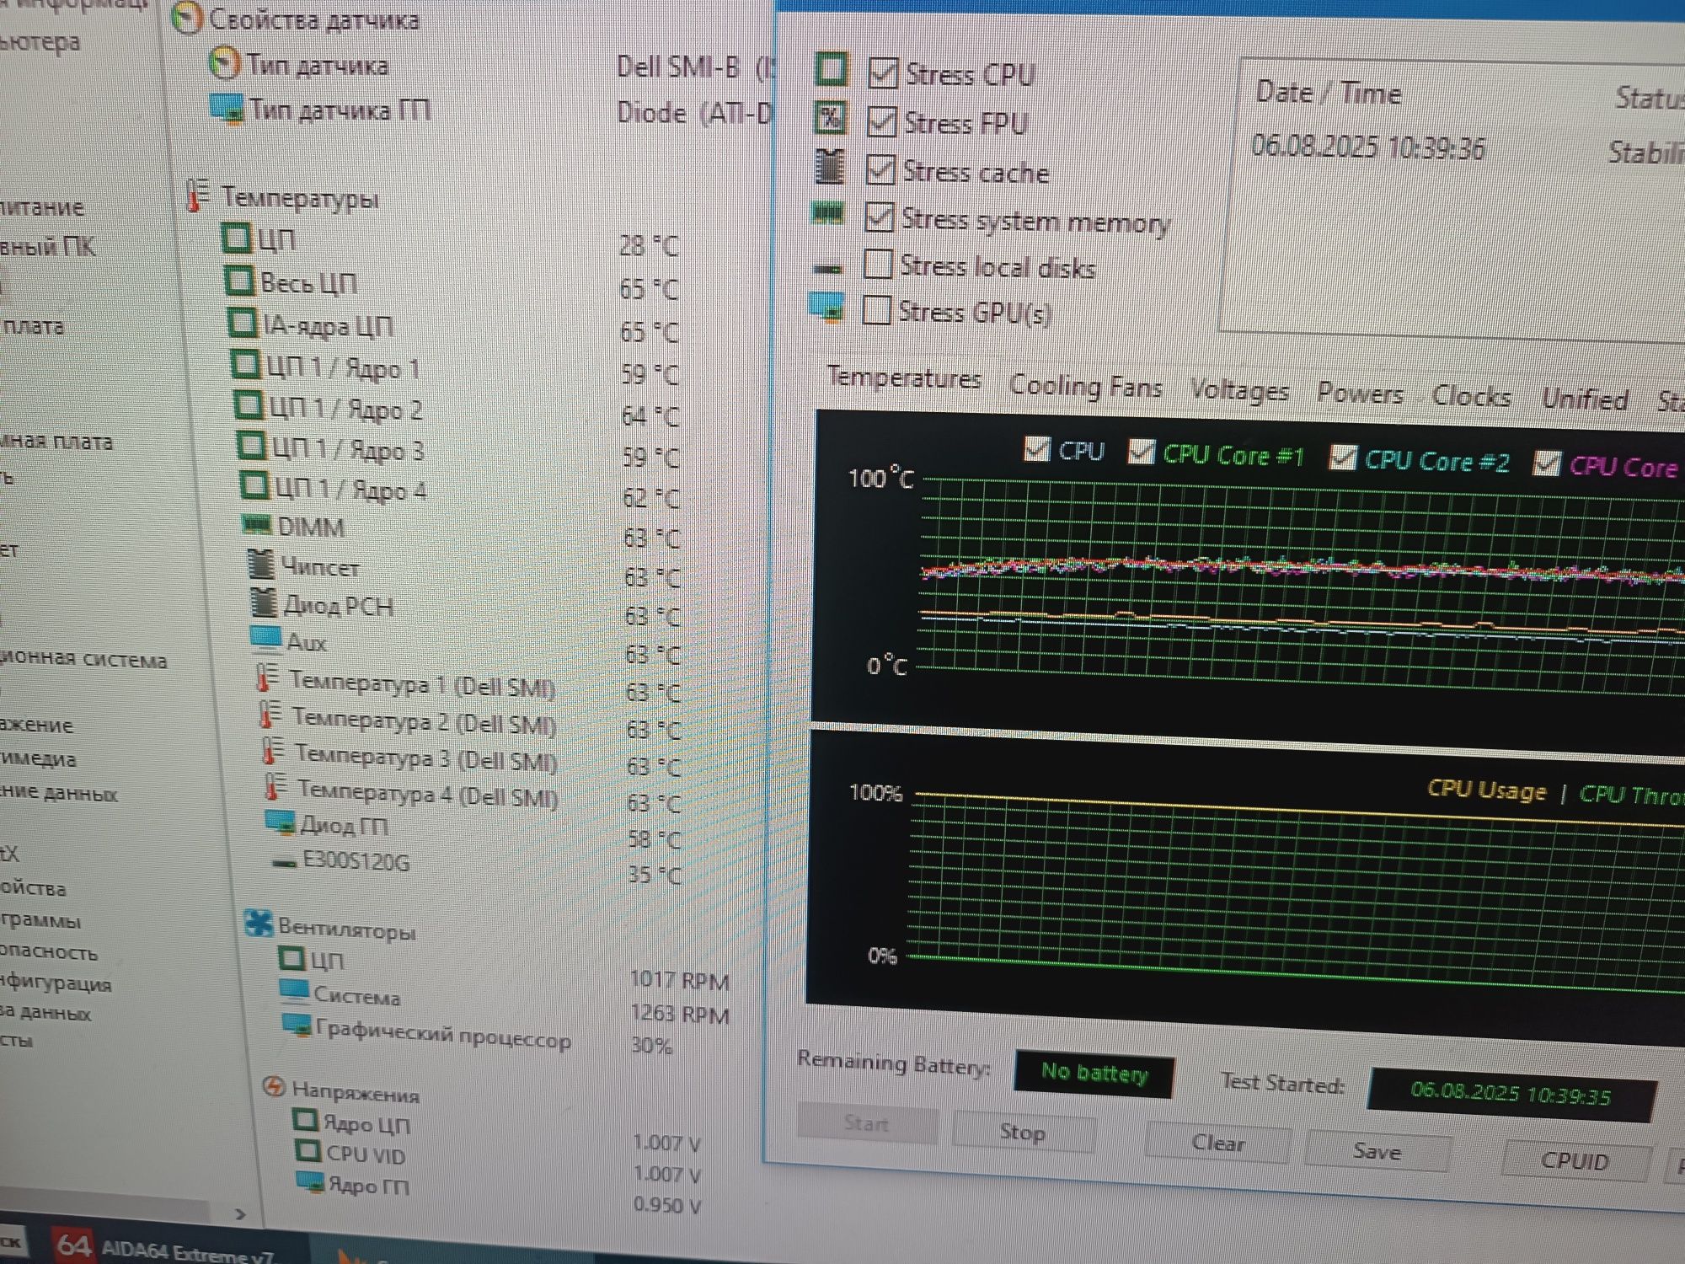Click the monitor icon beside Aux
The image size is (1685, 1264).
[266, 639]
